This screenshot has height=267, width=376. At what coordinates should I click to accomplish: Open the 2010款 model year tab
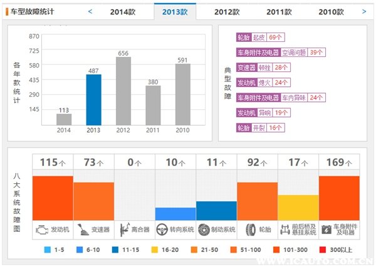pyautogui.click(x=330, y=12)
